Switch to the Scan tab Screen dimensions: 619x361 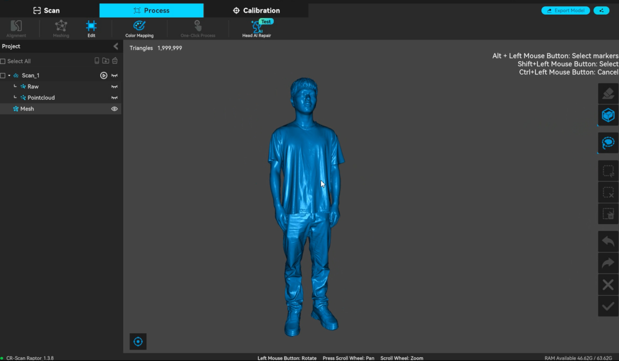(47, 10)
